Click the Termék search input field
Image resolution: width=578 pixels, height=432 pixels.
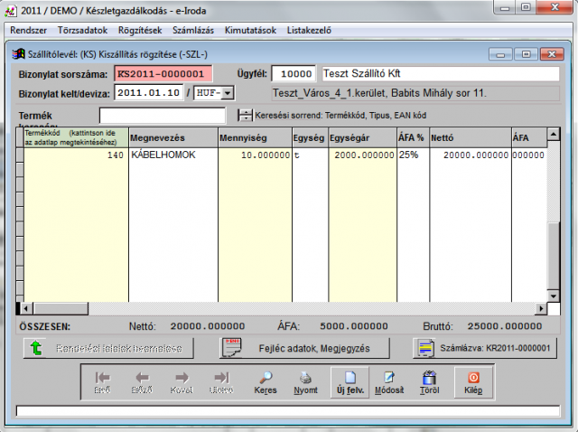pyautogui.click(x=163, y=116)
